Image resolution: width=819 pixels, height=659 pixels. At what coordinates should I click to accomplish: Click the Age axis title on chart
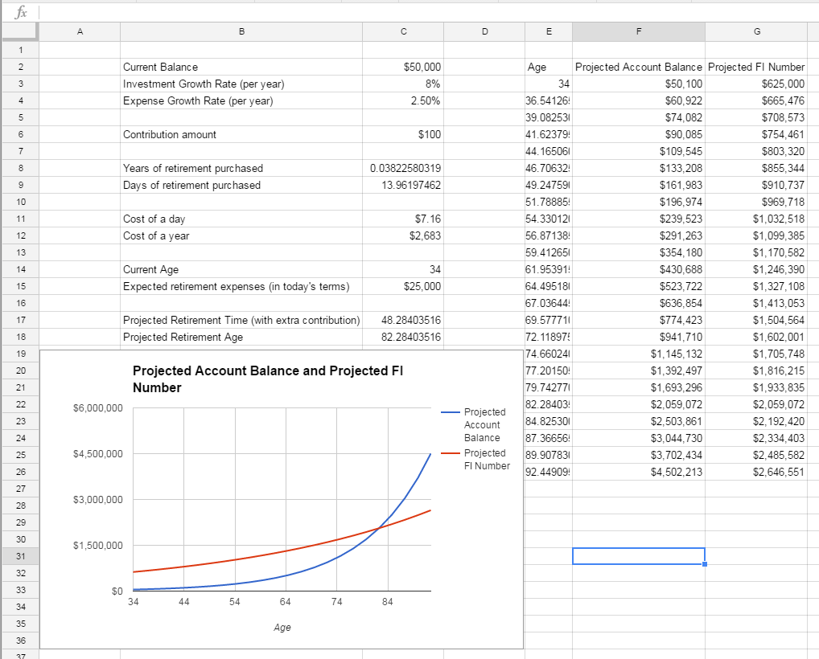(x=282, y=628)
